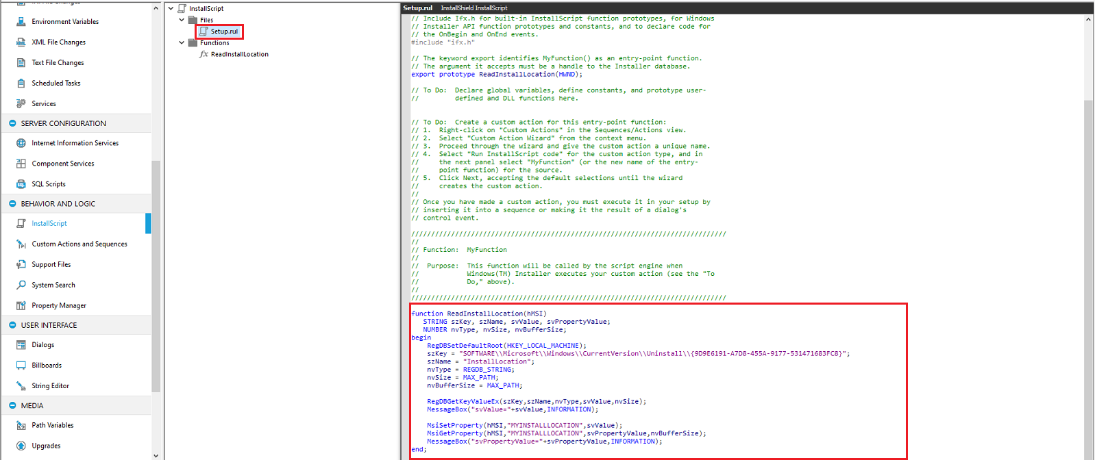Click the fx icon beside ReadInstallLocation

tap(204, 54)
